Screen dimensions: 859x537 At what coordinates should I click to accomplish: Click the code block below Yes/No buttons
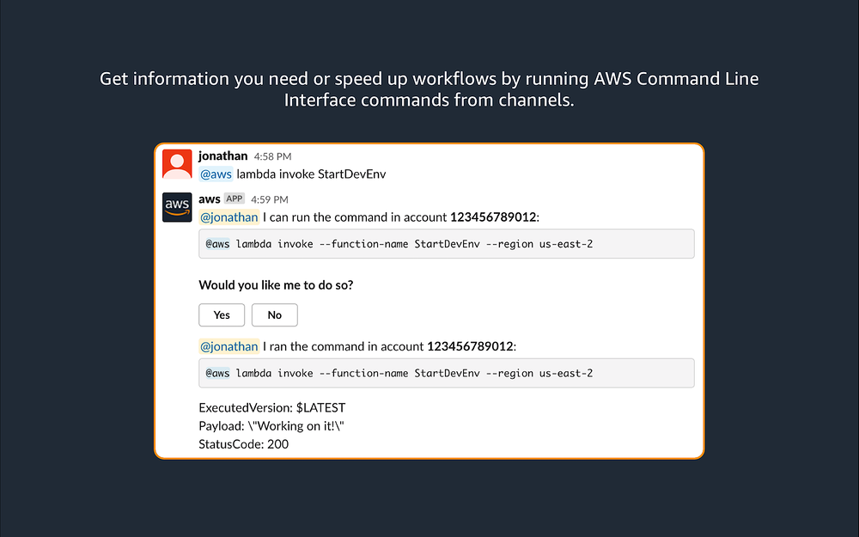(446, 373)
